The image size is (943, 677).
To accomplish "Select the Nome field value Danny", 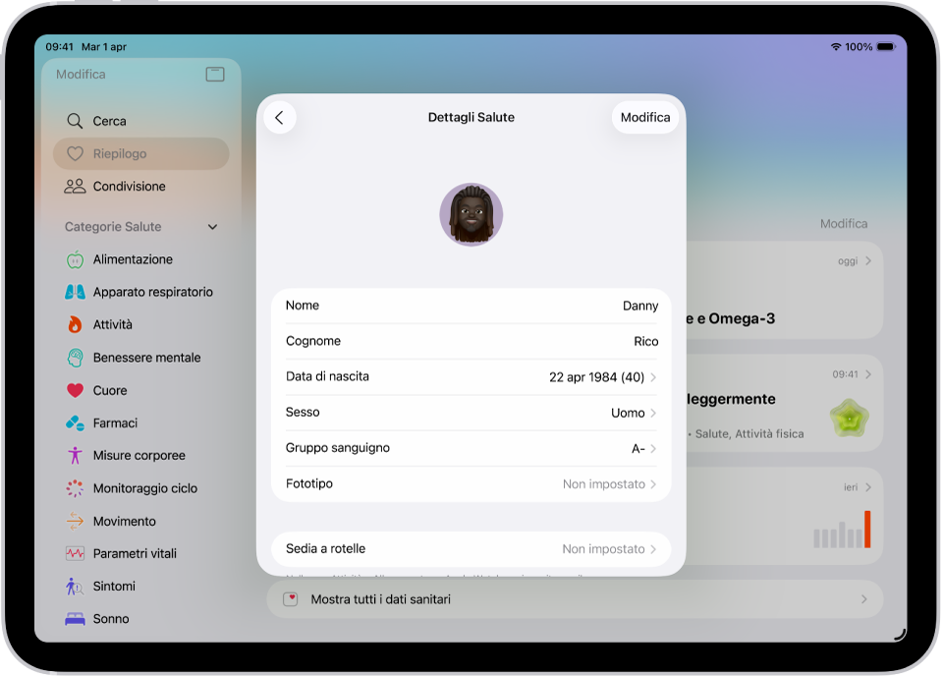I will click(639, 306).
